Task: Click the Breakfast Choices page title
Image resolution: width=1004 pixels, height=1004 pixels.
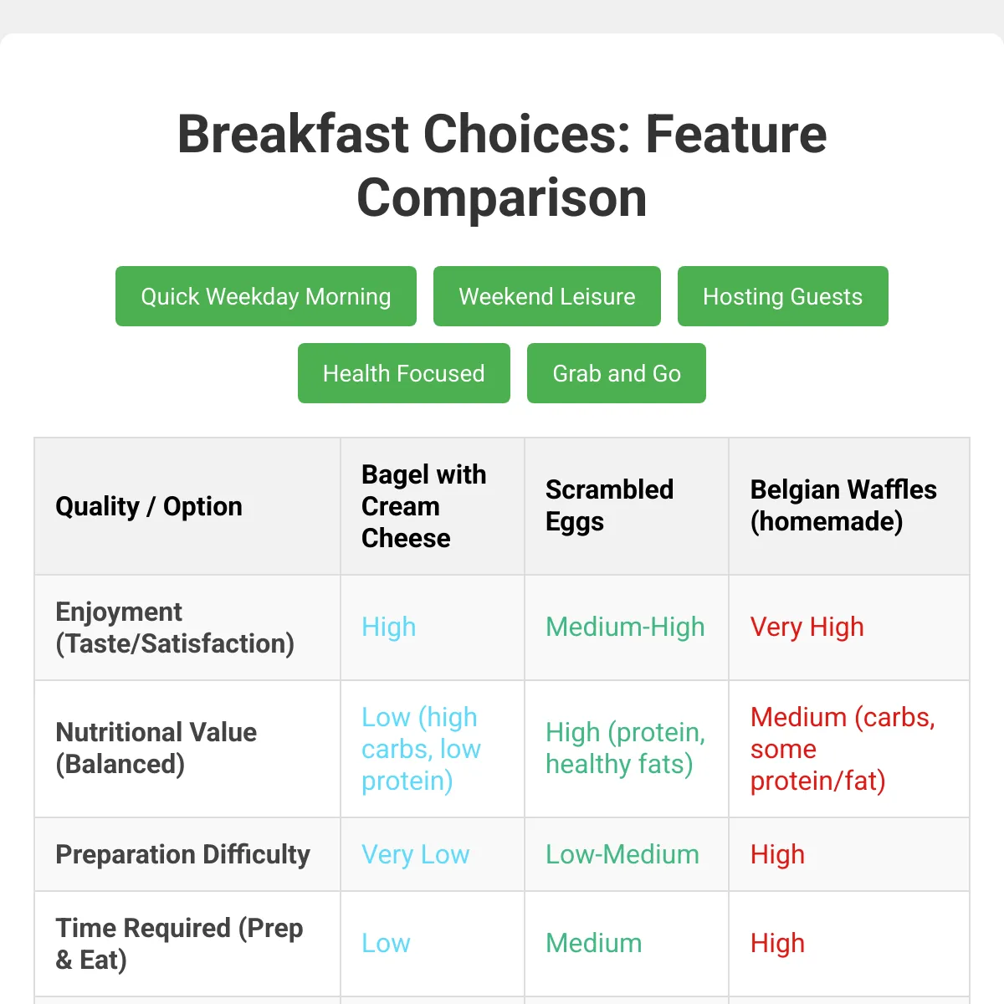Action: coord(502,166)
